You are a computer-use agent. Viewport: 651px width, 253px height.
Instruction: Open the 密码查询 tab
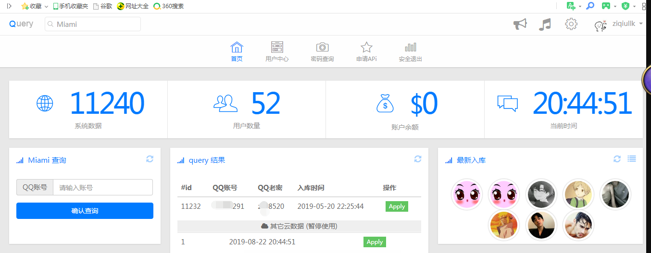tap(322, 52)
